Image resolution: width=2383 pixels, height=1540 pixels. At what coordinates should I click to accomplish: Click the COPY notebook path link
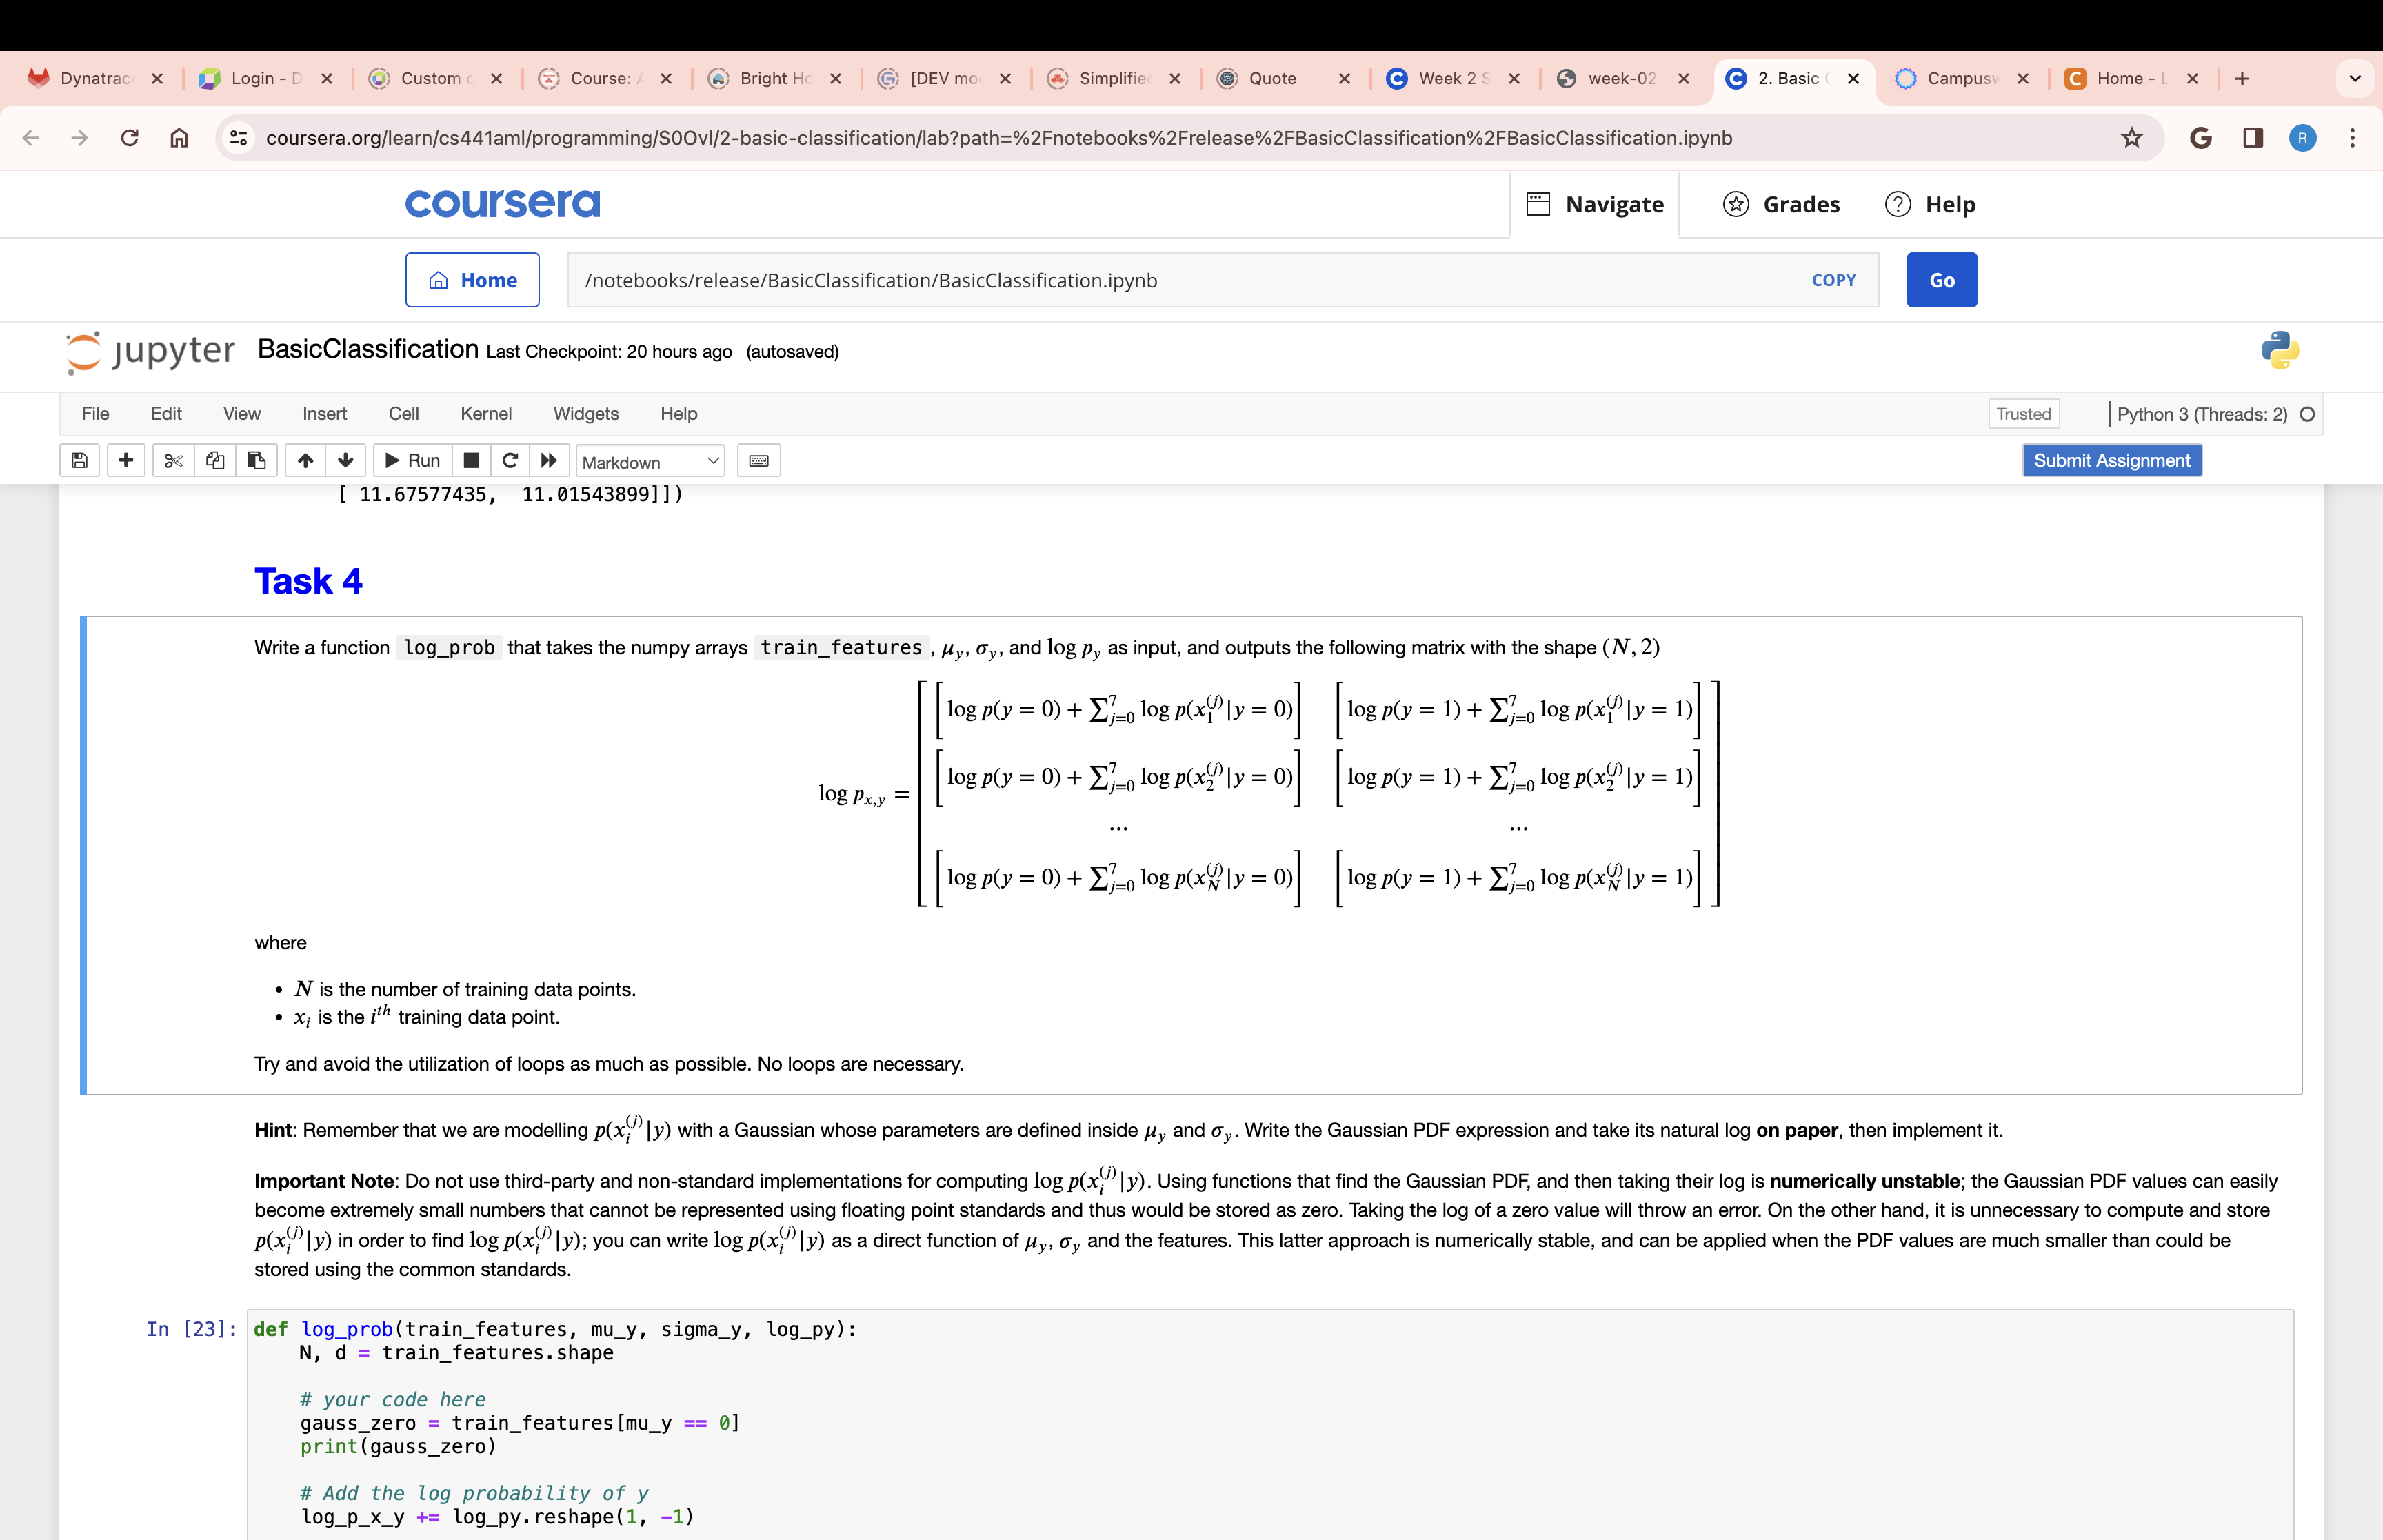1834,280
